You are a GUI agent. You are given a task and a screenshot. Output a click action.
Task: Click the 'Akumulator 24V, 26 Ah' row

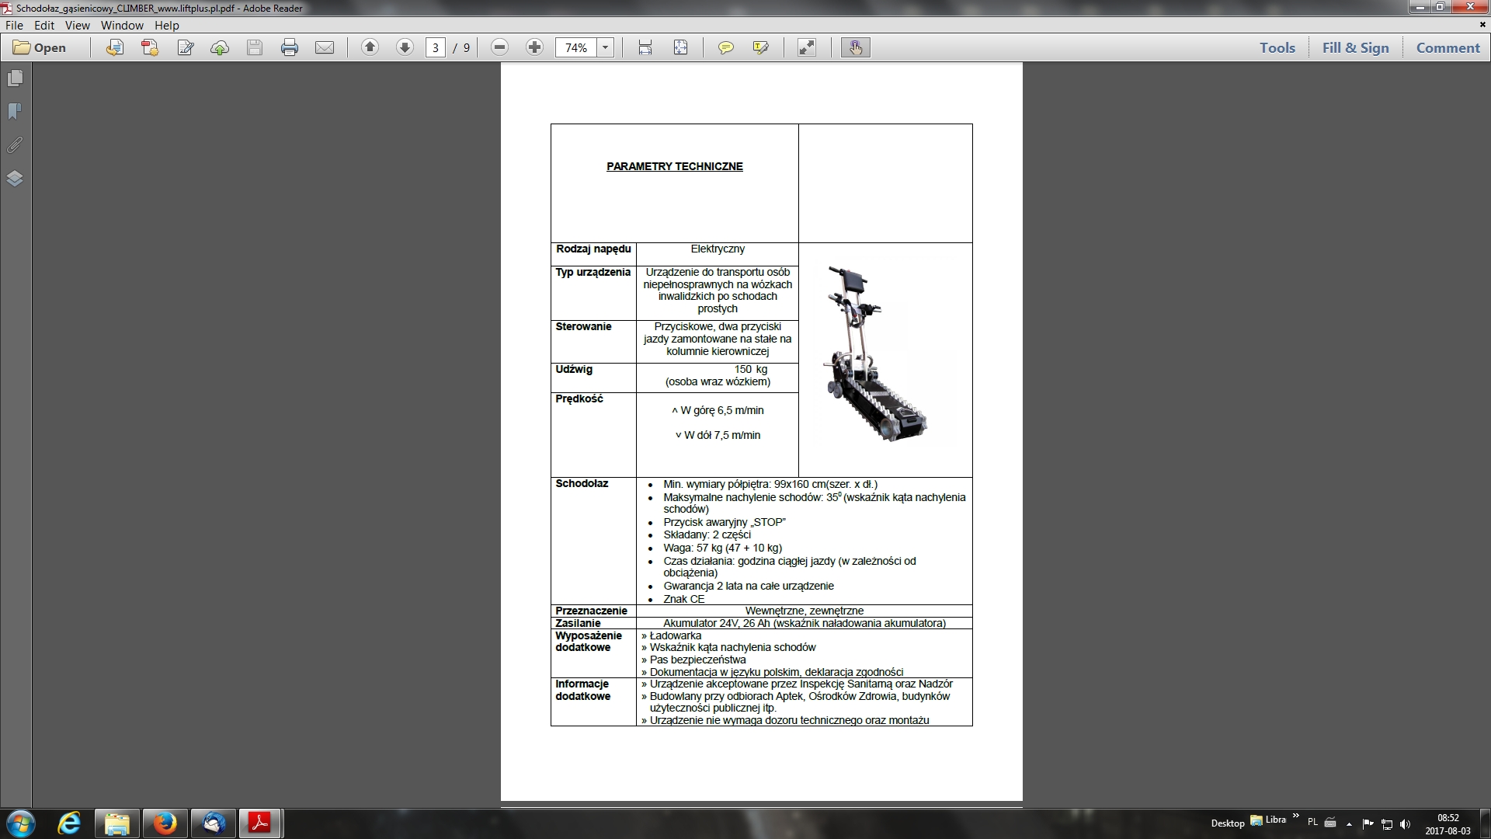[x=805, y=624]
